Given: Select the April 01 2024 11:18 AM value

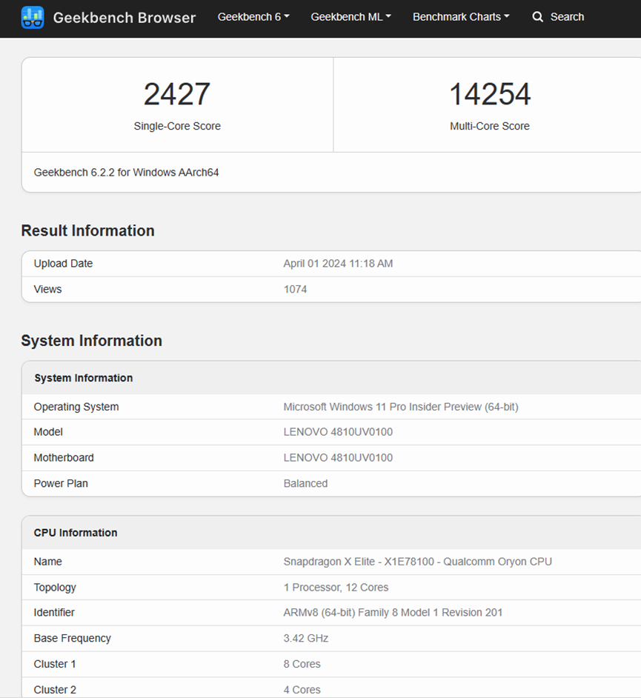Looking at the screenshot, I should coord(339,264).
